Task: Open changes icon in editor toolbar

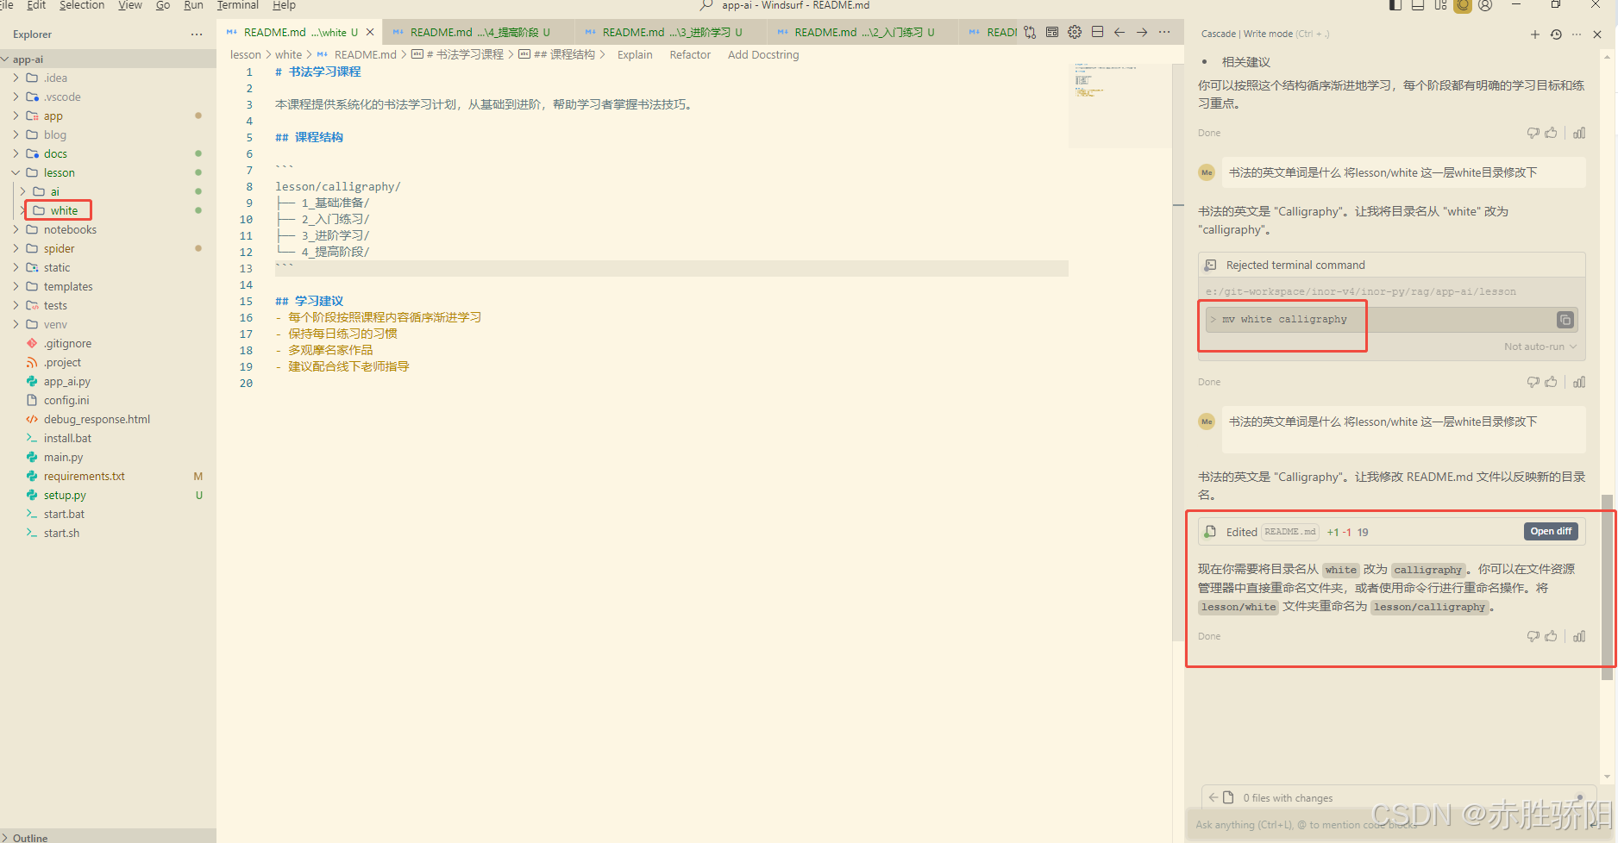Action: tap(1030, 32)
